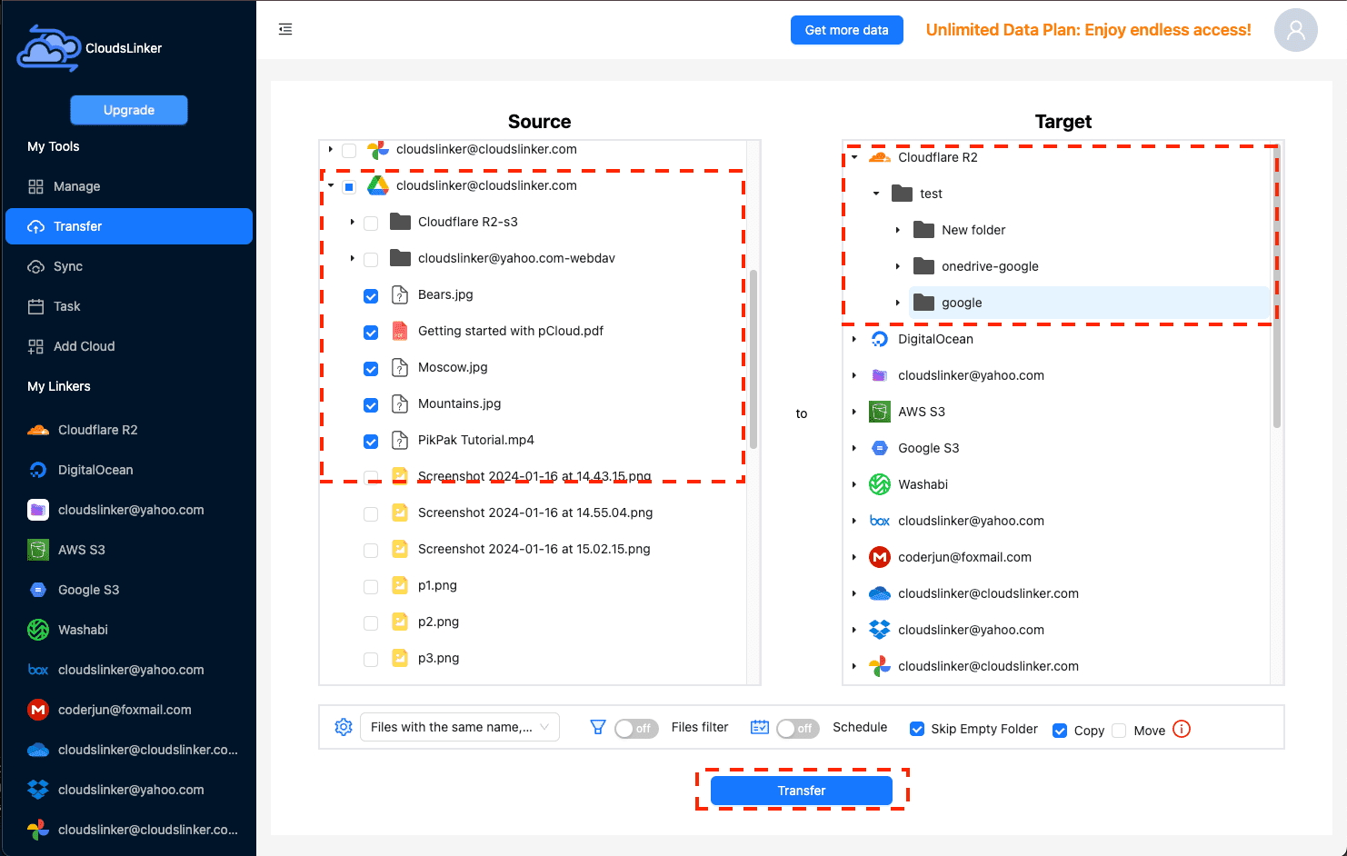Uncheck Getting started with pCloud.pdf checkbox
The height and width of the screenshot is (856, 1347).
tap(371, 333)
